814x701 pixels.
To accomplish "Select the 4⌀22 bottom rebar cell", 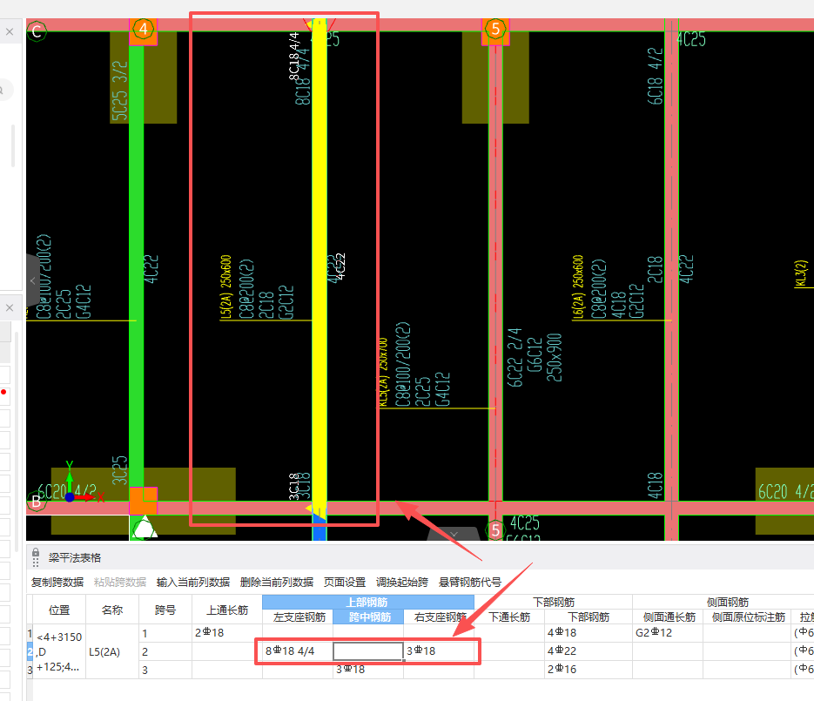I will [589, 651].
